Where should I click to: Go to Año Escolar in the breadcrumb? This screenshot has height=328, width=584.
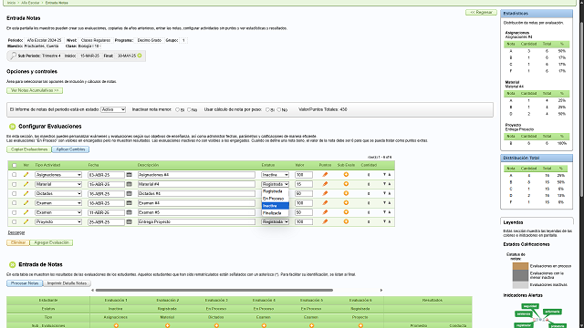pyautogui.click(x=30, y=3)
